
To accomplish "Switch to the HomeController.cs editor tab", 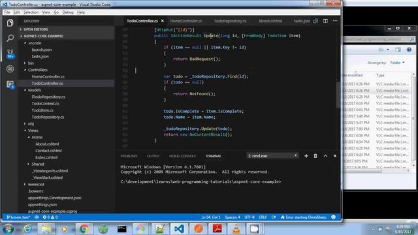I will (x=186, y=21).
